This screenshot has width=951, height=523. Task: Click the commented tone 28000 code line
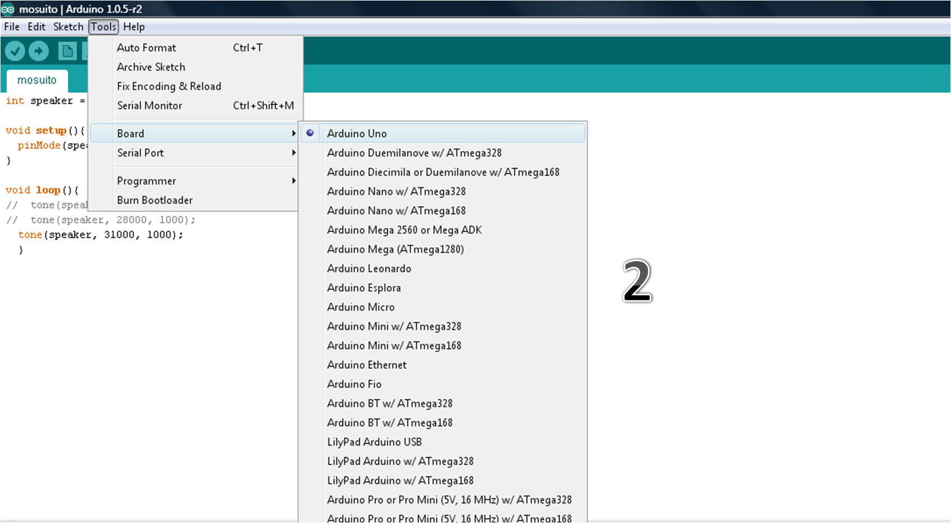click(x=101, y=220)
